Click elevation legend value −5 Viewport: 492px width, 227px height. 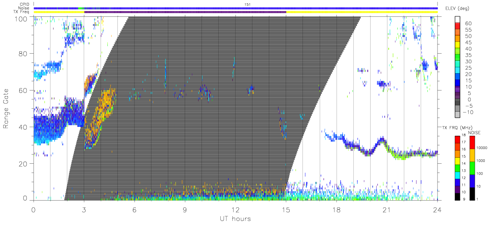click(x=468, y=106)
